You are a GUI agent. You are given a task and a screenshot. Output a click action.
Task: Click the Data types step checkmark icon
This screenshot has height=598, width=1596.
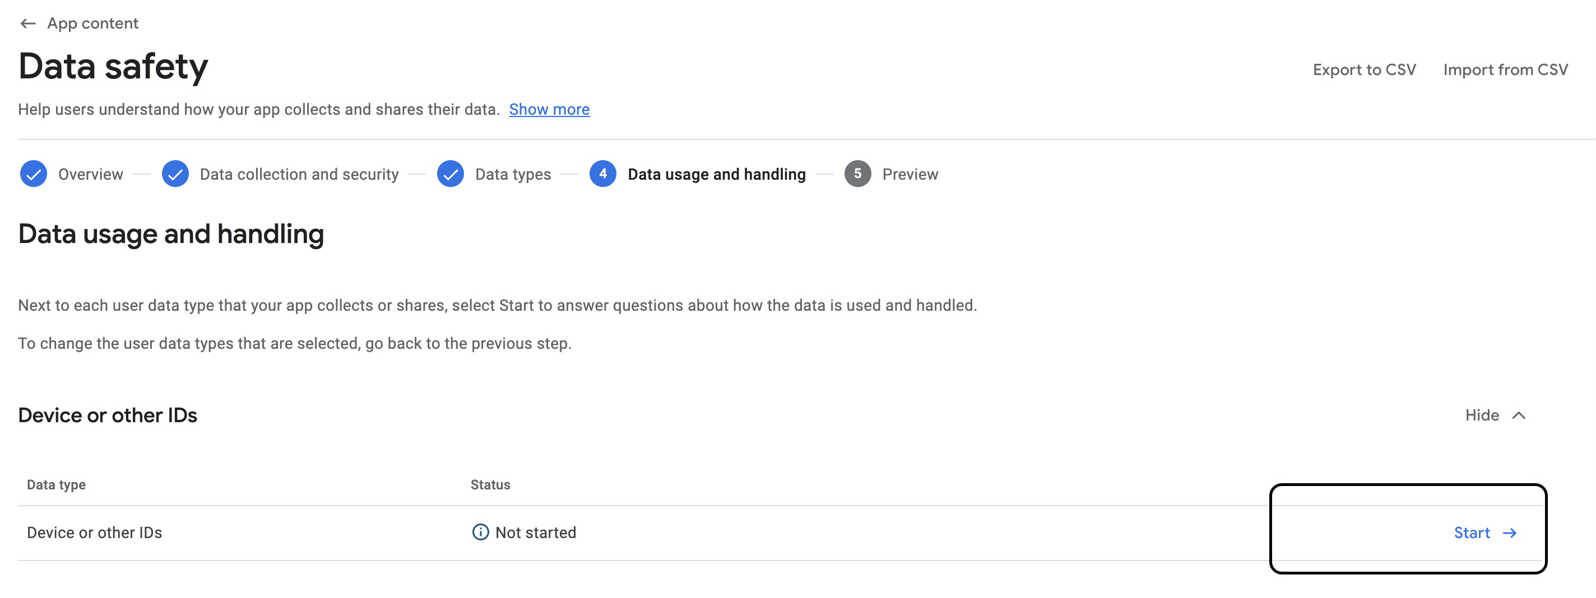[451, 174]
